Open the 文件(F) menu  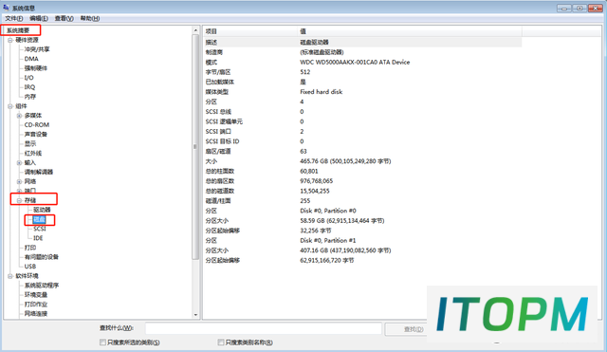[13, 18]
